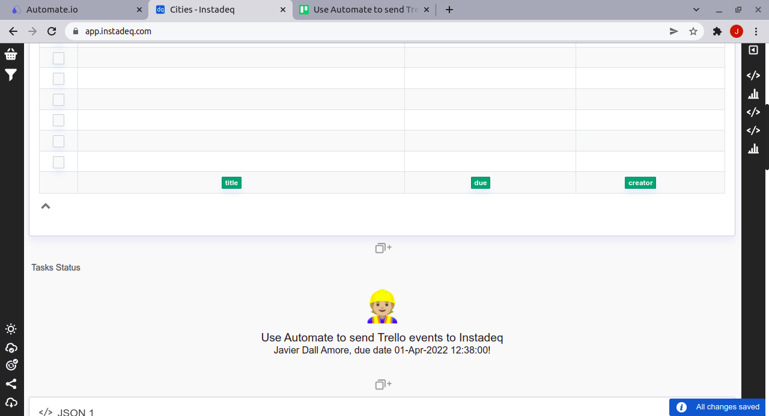
Task: Go back to previous page
Action: 13,31
